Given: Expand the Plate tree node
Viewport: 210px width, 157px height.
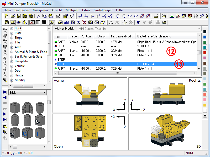Looking at the screenshot, I should [12, 33].
